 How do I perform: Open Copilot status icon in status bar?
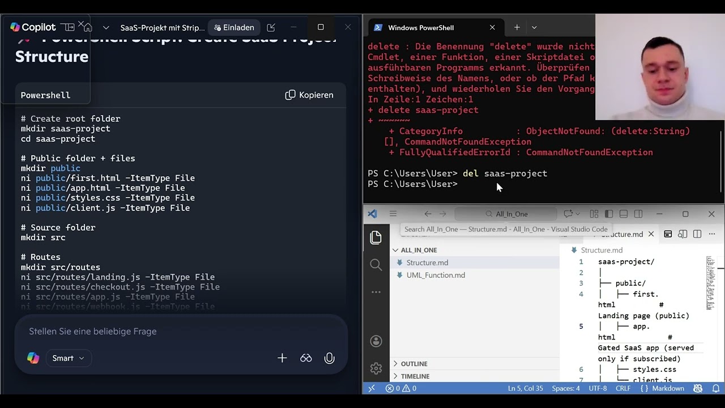(698, 388)
